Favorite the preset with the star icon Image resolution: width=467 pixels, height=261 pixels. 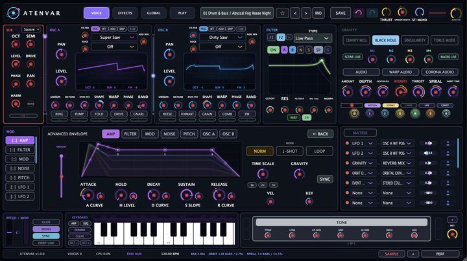coord(282,13)
